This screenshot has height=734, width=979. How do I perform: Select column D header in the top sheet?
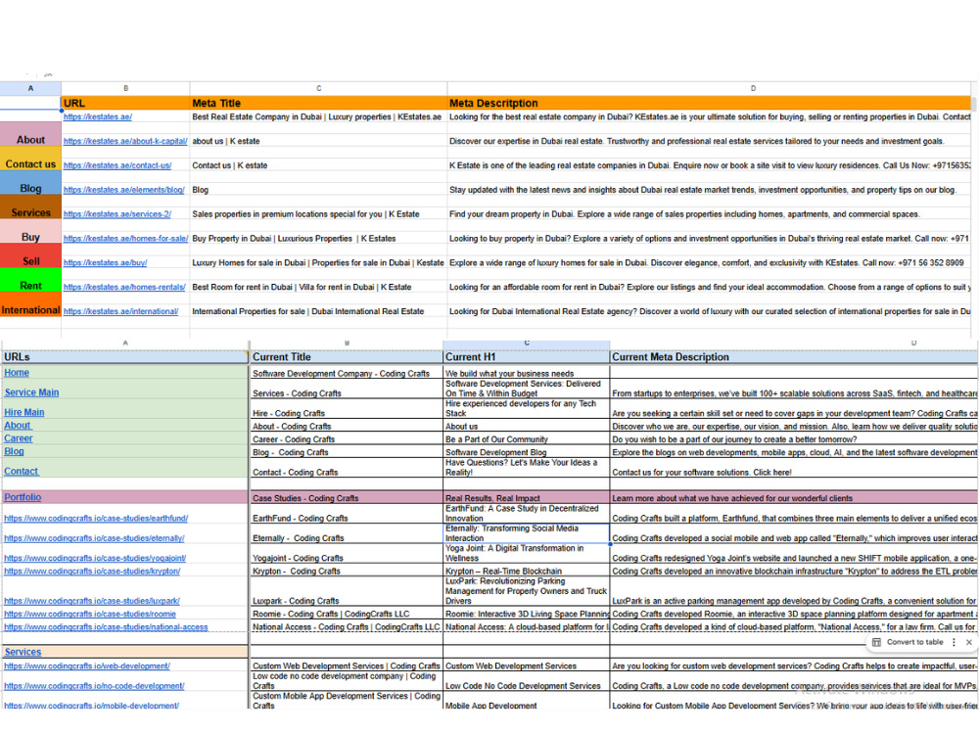[709, 89]
